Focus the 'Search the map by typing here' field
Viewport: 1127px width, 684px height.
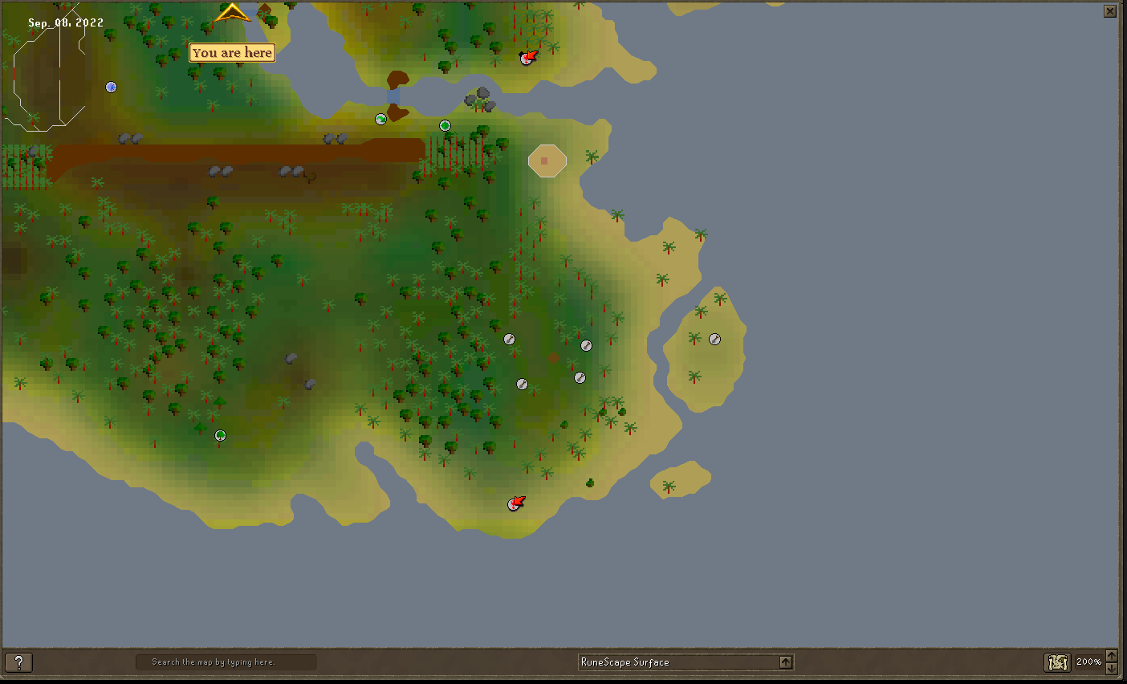coord(226,662)
